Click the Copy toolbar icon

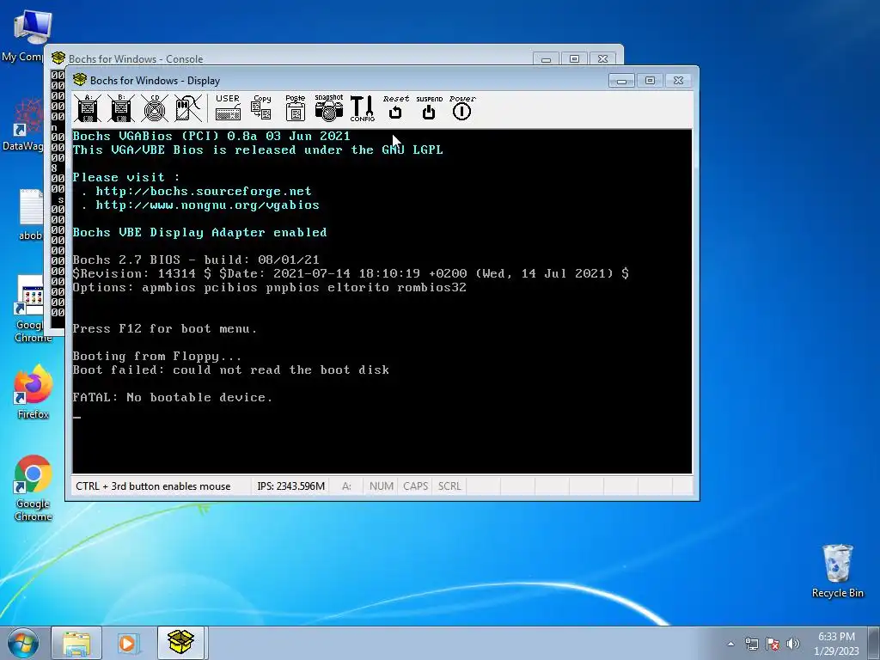(261, 107)
